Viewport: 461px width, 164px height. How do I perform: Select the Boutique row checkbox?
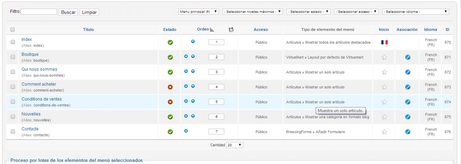click(x=13, y=57)
